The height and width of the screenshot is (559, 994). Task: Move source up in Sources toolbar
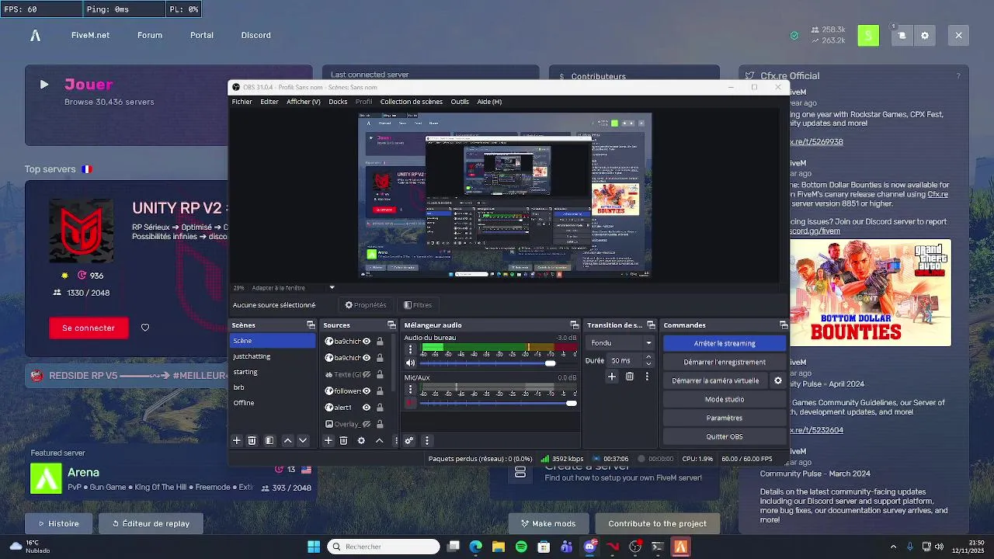(379, 440)
